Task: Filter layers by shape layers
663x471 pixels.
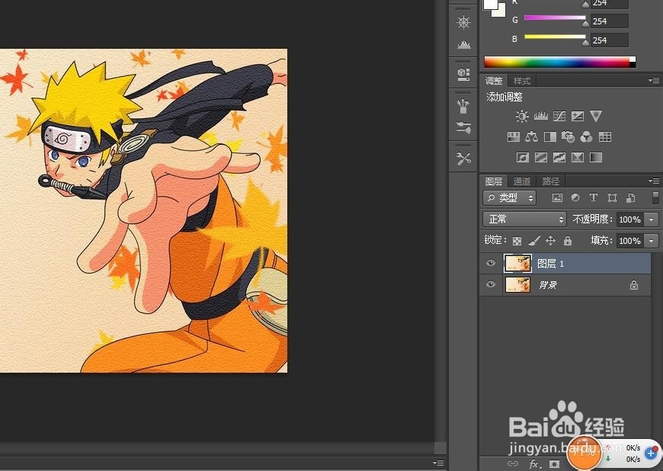Action: pyautogui.click(x=612, y=197)
